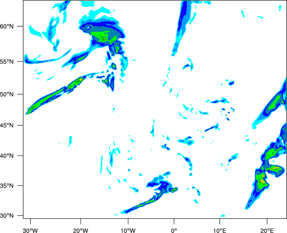The height and width of the screenshot is (233, 287).
Task: Click the 55°N latitude label
Action: click(x=7, y=62)
